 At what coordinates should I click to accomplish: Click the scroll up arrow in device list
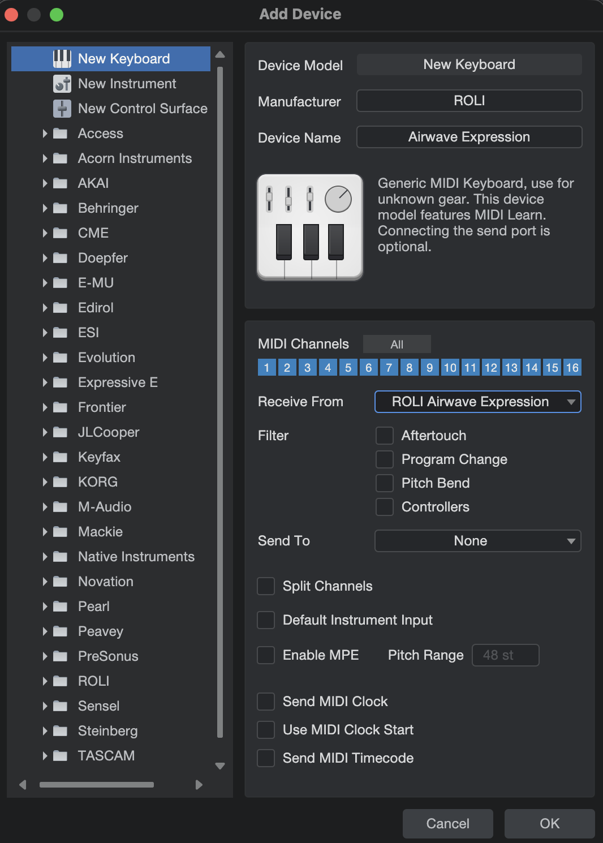click(x=220, y=55)
